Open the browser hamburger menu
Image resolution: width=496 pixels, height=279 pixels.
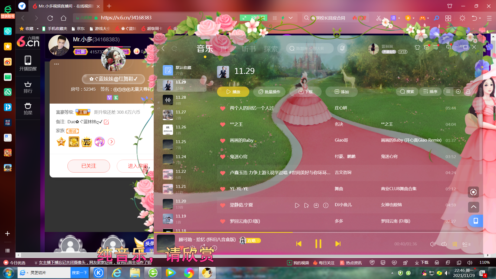tap(489, 18)
